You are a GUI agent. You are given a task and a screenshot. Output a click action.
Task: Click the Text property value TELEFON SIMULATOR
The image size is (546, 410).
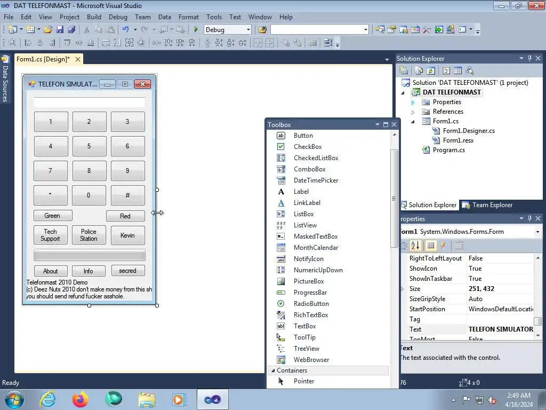tap(500, 329)
